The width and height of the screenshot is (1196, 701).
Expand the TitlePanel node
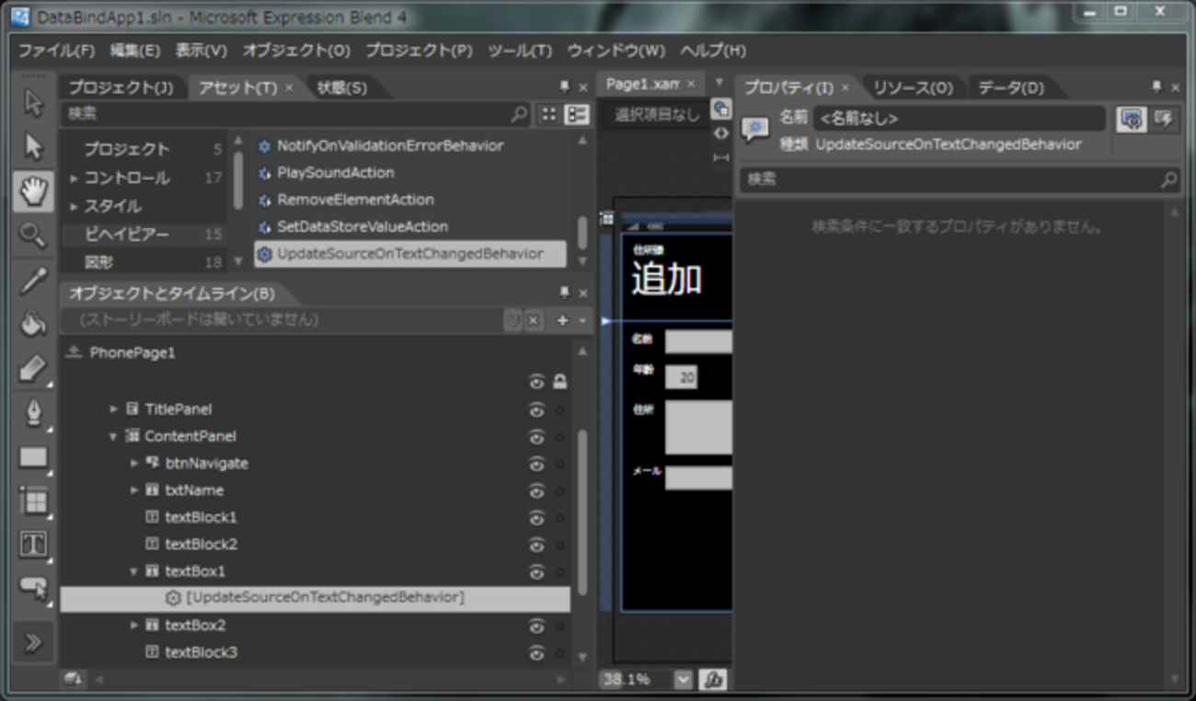(113, 409)
